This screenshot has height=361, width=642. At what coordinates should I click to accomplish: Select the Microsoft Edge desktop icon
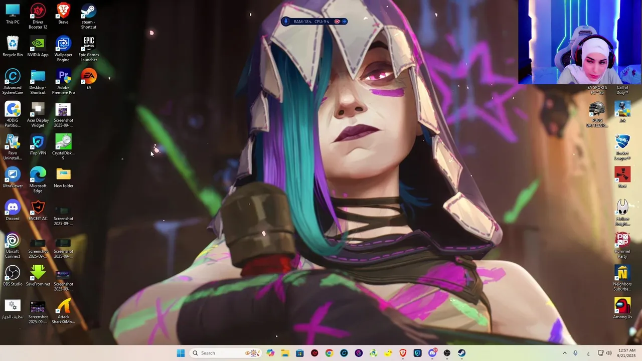38,180
